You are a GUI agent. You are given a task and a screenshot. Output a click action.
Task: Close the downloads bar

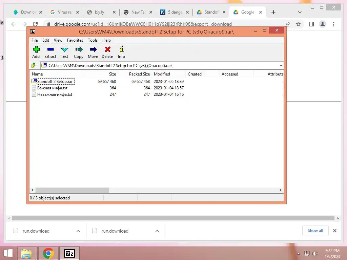(x=334, y=231)
